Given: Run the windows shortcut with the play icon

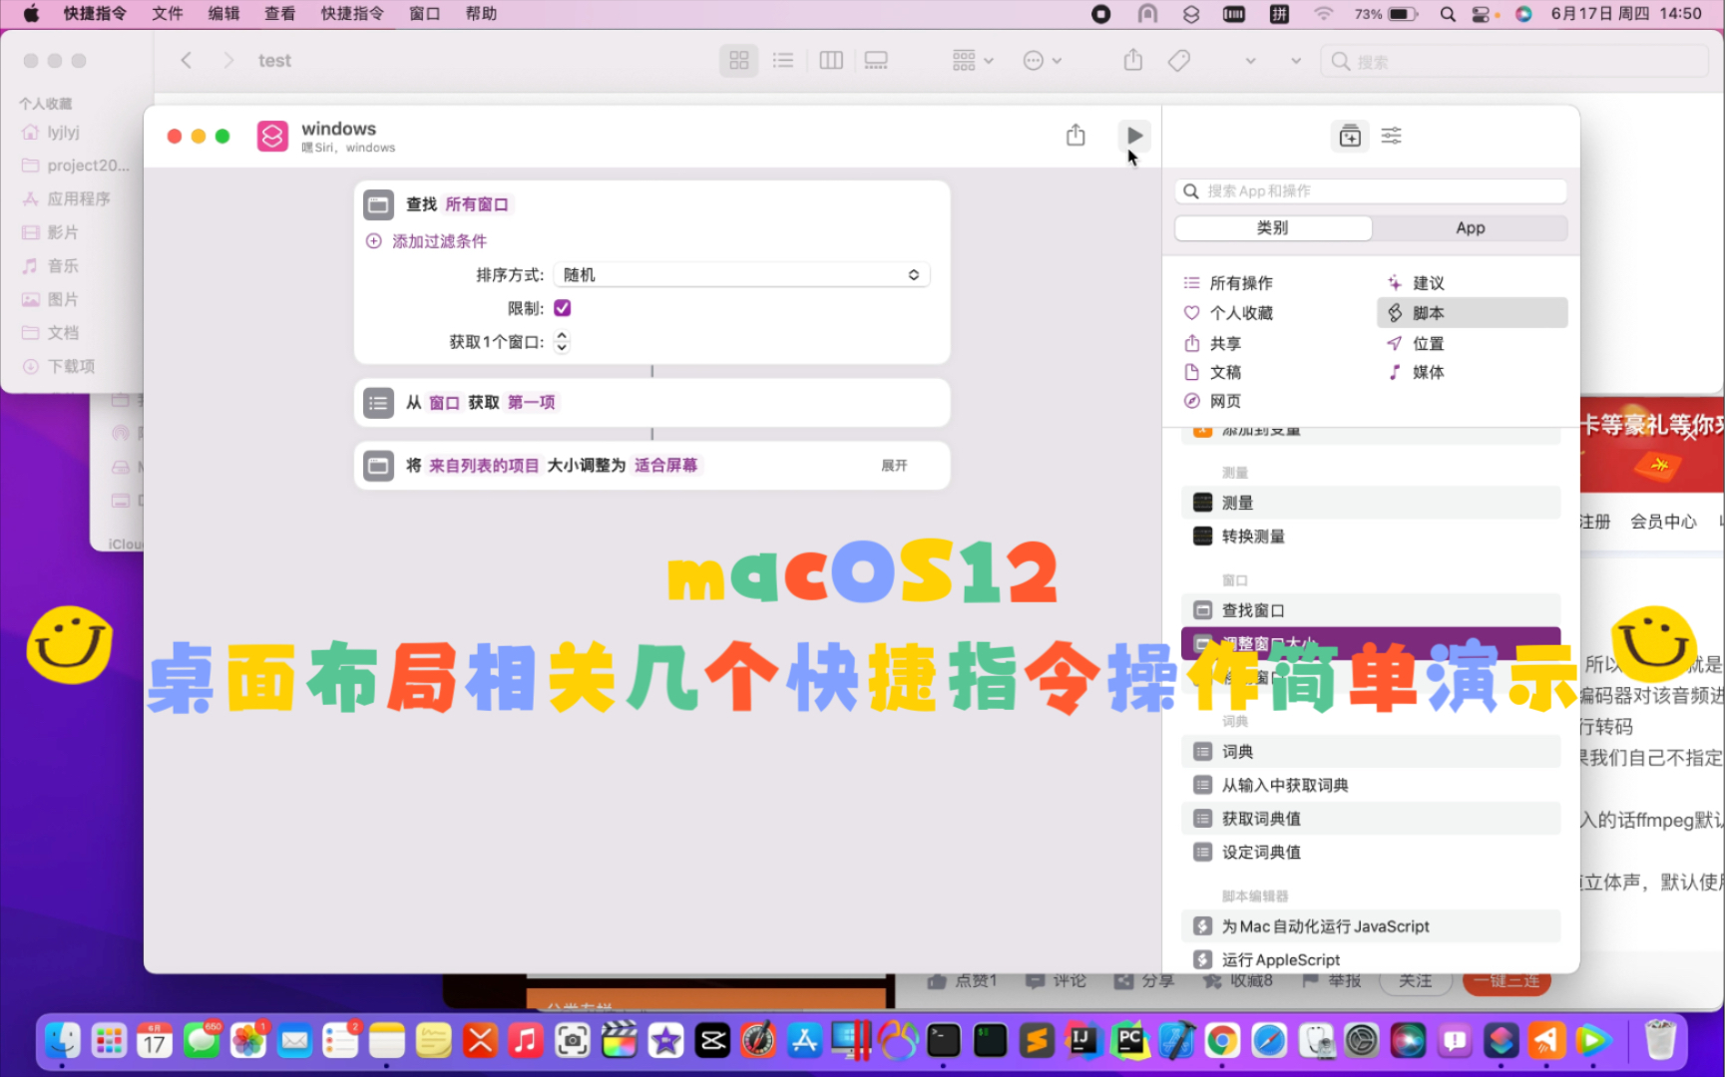Looking at the screenshot, I should [x=1133, y=136].
